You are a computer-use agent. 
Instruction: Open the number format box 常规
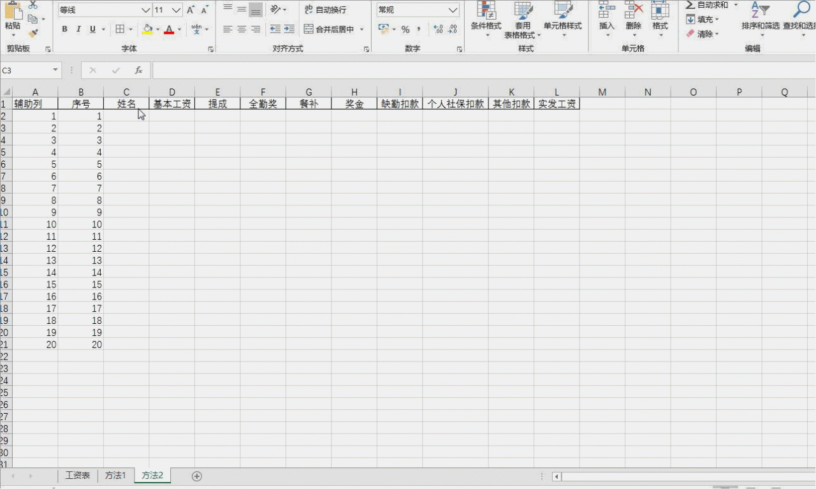coord(418,10)
